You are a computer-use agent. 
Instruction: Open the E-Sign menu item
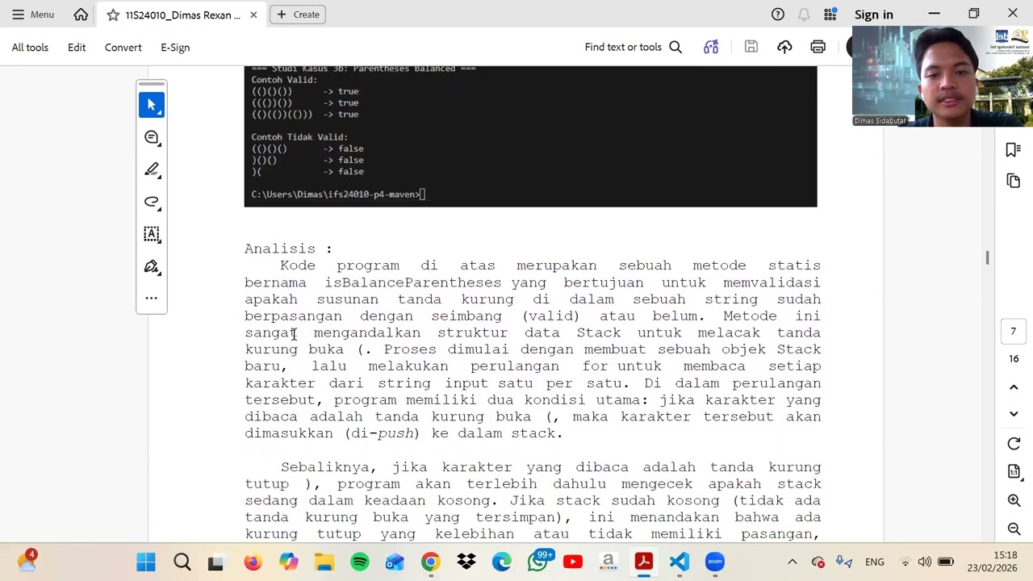pyautogui.click(x=175, y=48)
